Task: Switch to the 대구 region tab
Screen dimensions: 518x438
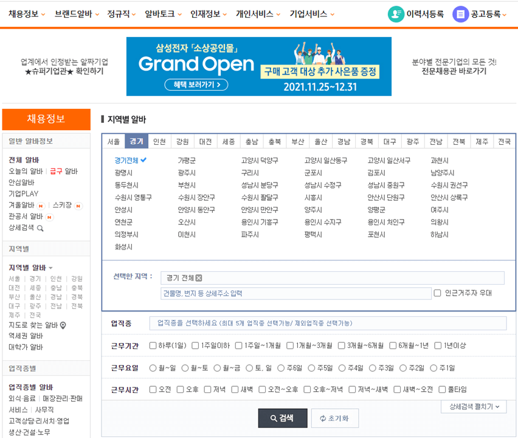Action: coord(390,142)
